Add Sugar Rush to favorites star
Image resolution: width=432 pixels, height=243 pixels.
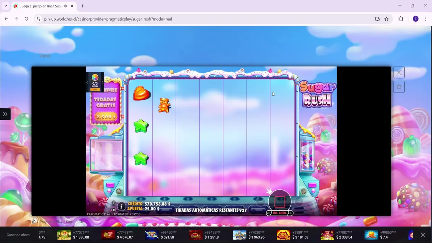[x=399, y=87]
